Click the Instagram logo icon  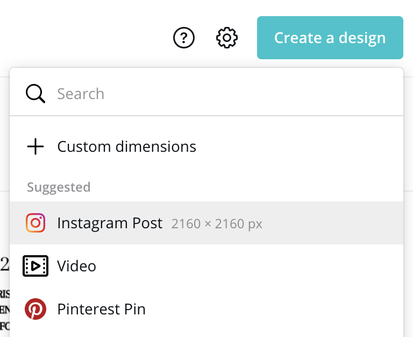(x=35, y=223)
